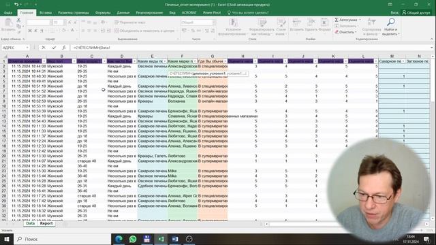This screenshot has height=245, width=436.
Task: Open the font name combo box
Action: tap(40, 22)
